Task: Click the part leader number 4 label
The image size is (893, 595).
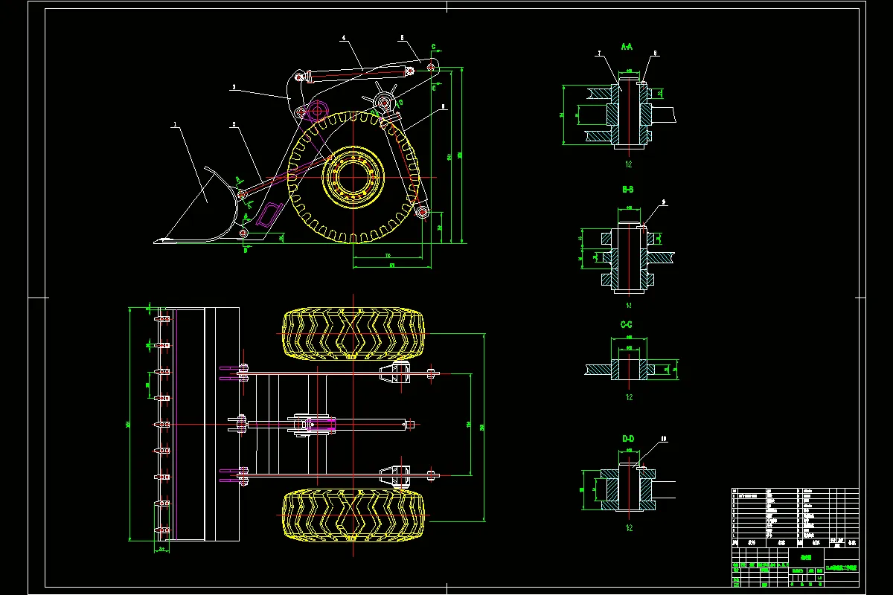Action: (x=344, y=37)
